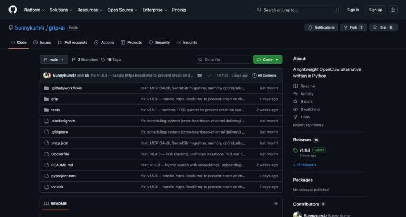Image resolution: width=406 pixels, height=217 pixels.
Task: Click the Search or jump to field
Action: coord(298,10)
